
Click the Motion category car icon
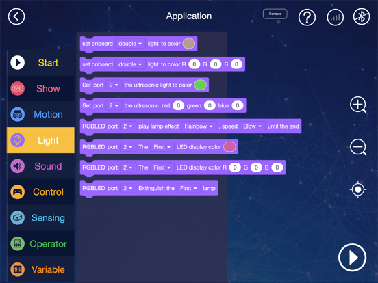tap(17, 114)
